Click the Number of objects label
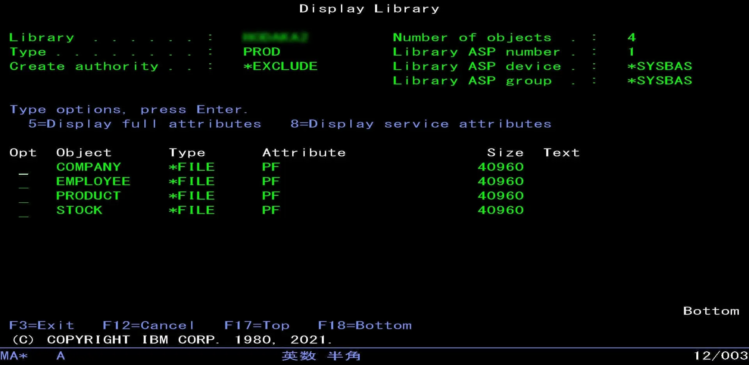Screen dimensions: 749x365 tap(472, 37)
